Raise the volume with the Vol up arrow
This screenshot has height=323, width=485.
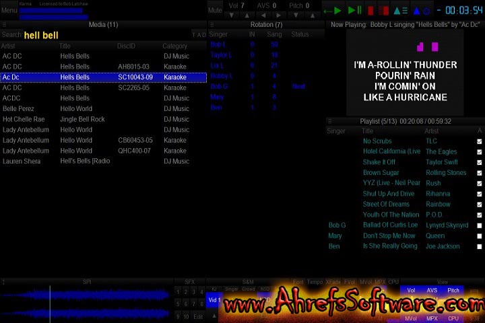pyautogui.click(x=247, y=15)
